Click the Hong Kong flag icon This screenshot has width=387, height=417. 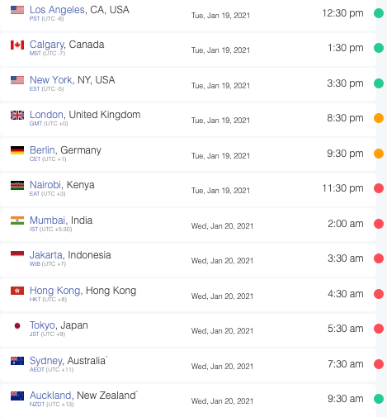pos(17,291)
